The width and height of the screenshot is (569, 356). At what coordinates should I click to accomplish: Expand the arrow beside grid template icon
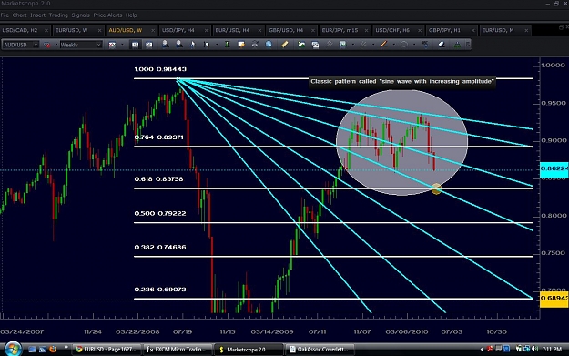(352, 45)
